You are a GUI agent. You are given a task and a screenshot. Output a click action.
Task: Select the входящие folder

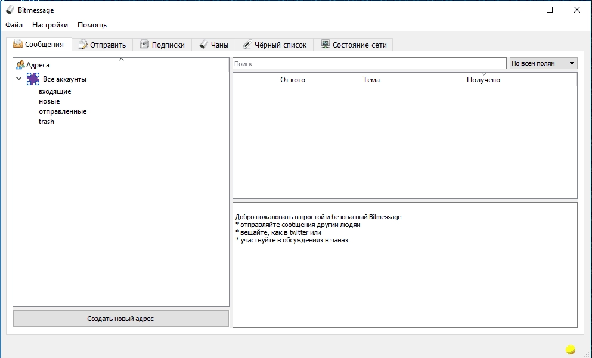tap(55, 91)
